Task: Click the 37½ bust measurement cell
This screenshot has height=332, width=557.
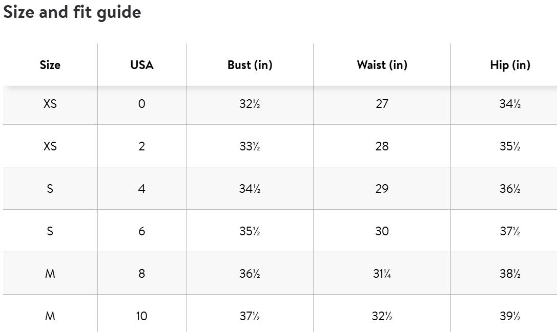Action: coord(250,316)
